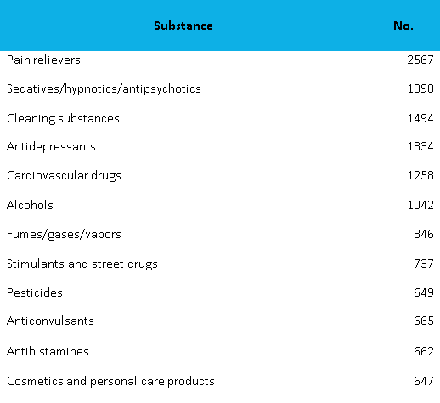
Task: Select the Pain relievers row label
Action: tap(43, 60)
